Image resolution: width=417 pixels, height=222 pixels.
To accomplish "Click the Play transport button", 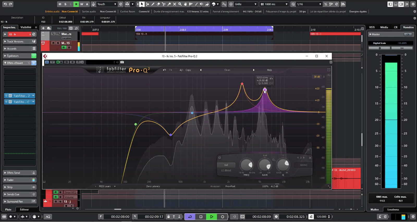I will click(x=212, y=217).
